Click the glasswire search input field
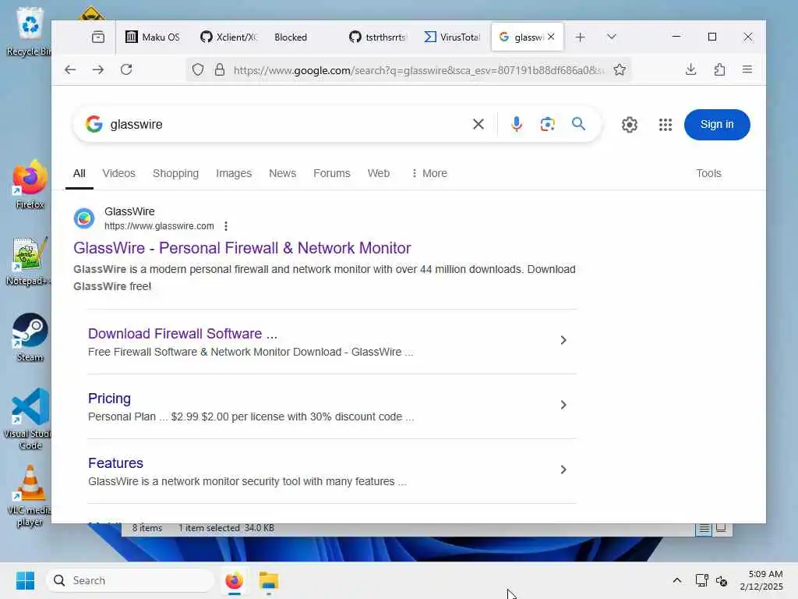Screen dimensions: 798x599 tap(285, 124)
